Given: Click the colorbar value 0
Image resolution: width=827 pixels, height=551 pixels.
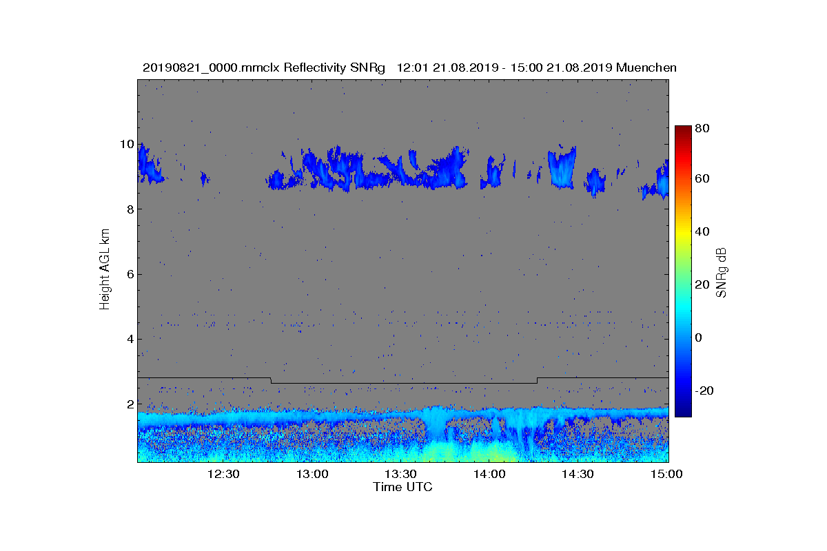Looking at the screenshot, I should [700, 337].
